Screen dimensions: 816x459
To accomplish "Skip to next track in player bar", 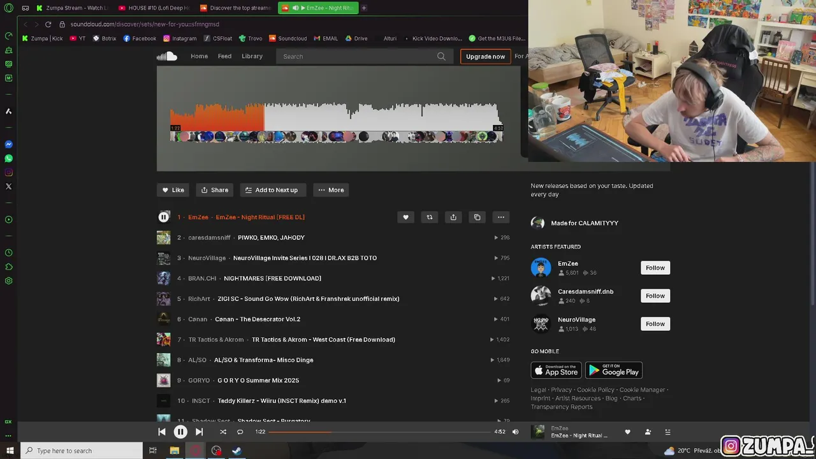I will click(x=199, y=432).
